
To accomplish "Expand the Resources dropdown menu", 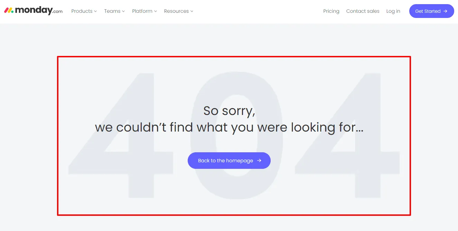I will click(176, 11).
